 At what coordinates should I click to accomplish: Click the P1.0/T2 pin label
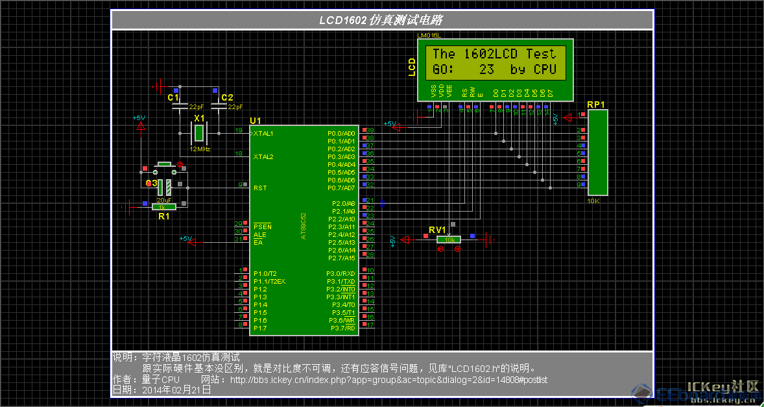coord(265,273)
